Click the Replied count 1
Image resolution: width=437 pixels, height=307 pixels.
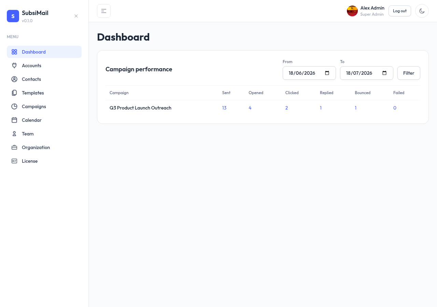pyautogui.click(x=321, y=108)
